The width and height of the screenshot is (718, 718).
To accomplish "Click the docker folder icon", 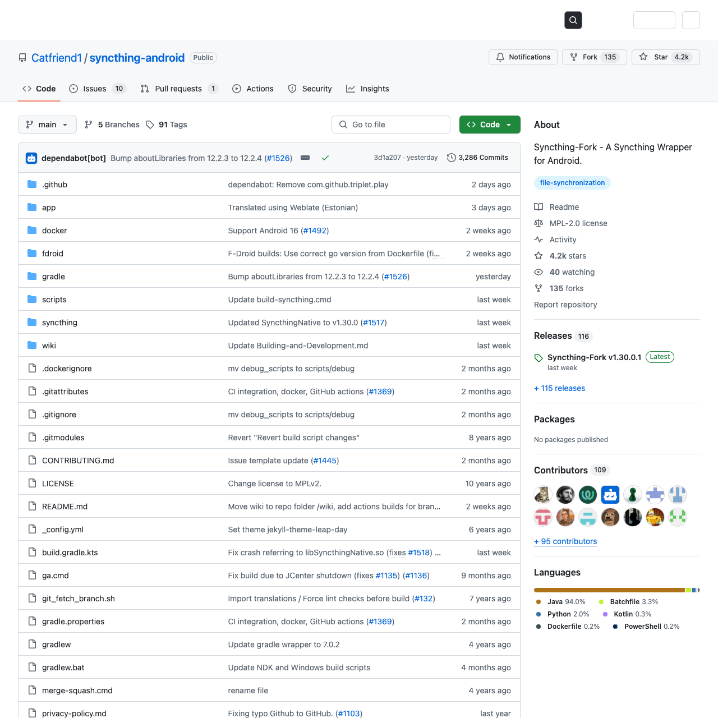I will (x=32, y=230).
